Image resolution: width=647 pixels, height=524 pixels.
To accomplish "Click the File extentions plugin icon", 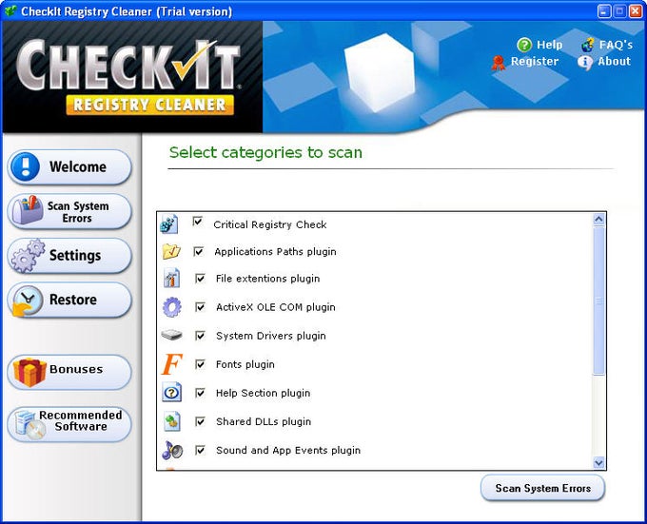I will (171, 278).
